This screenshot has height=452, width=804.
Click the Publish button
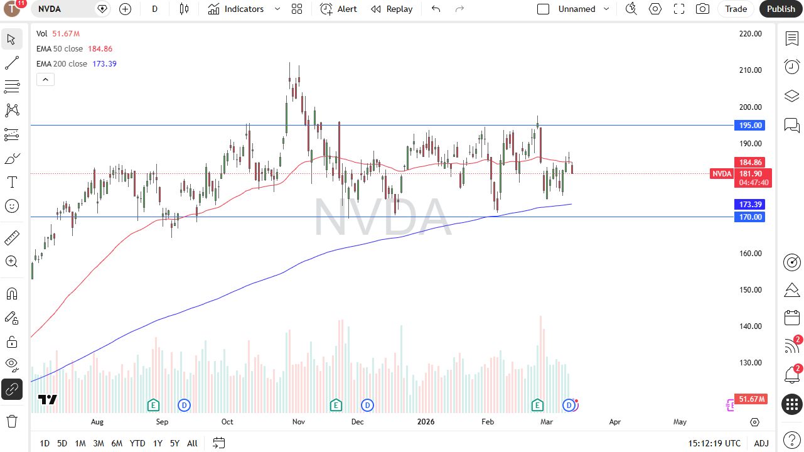(x=780, y=9)
